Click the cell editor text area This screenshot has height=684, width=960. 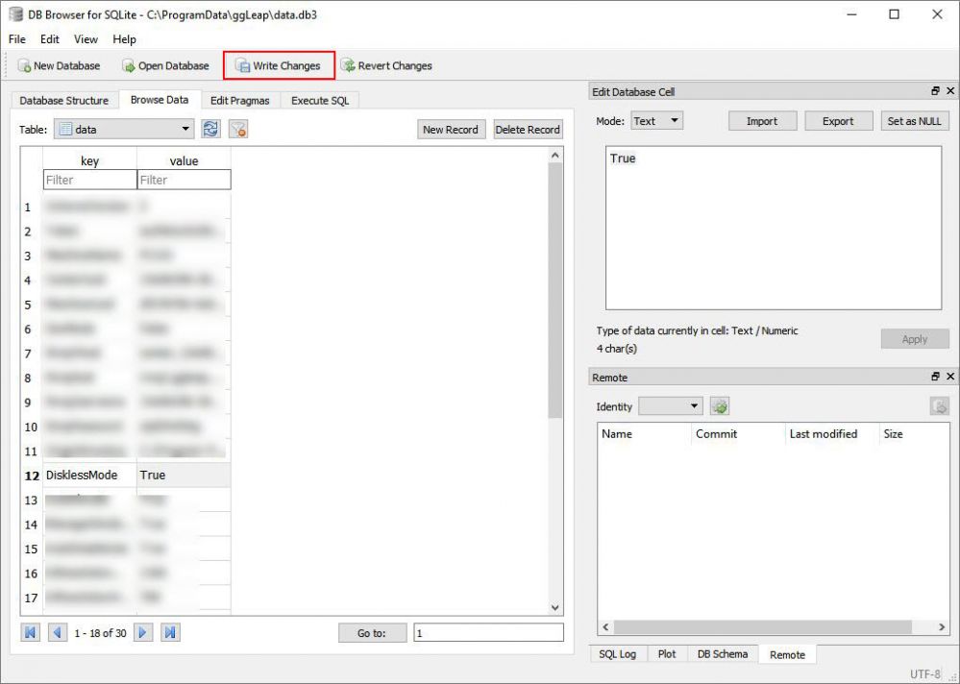pos(774,228)
